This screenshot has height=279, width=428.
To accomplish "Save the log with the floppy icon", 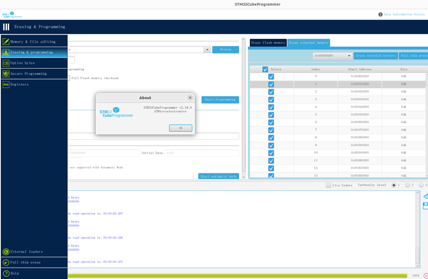I will point(425,206).
